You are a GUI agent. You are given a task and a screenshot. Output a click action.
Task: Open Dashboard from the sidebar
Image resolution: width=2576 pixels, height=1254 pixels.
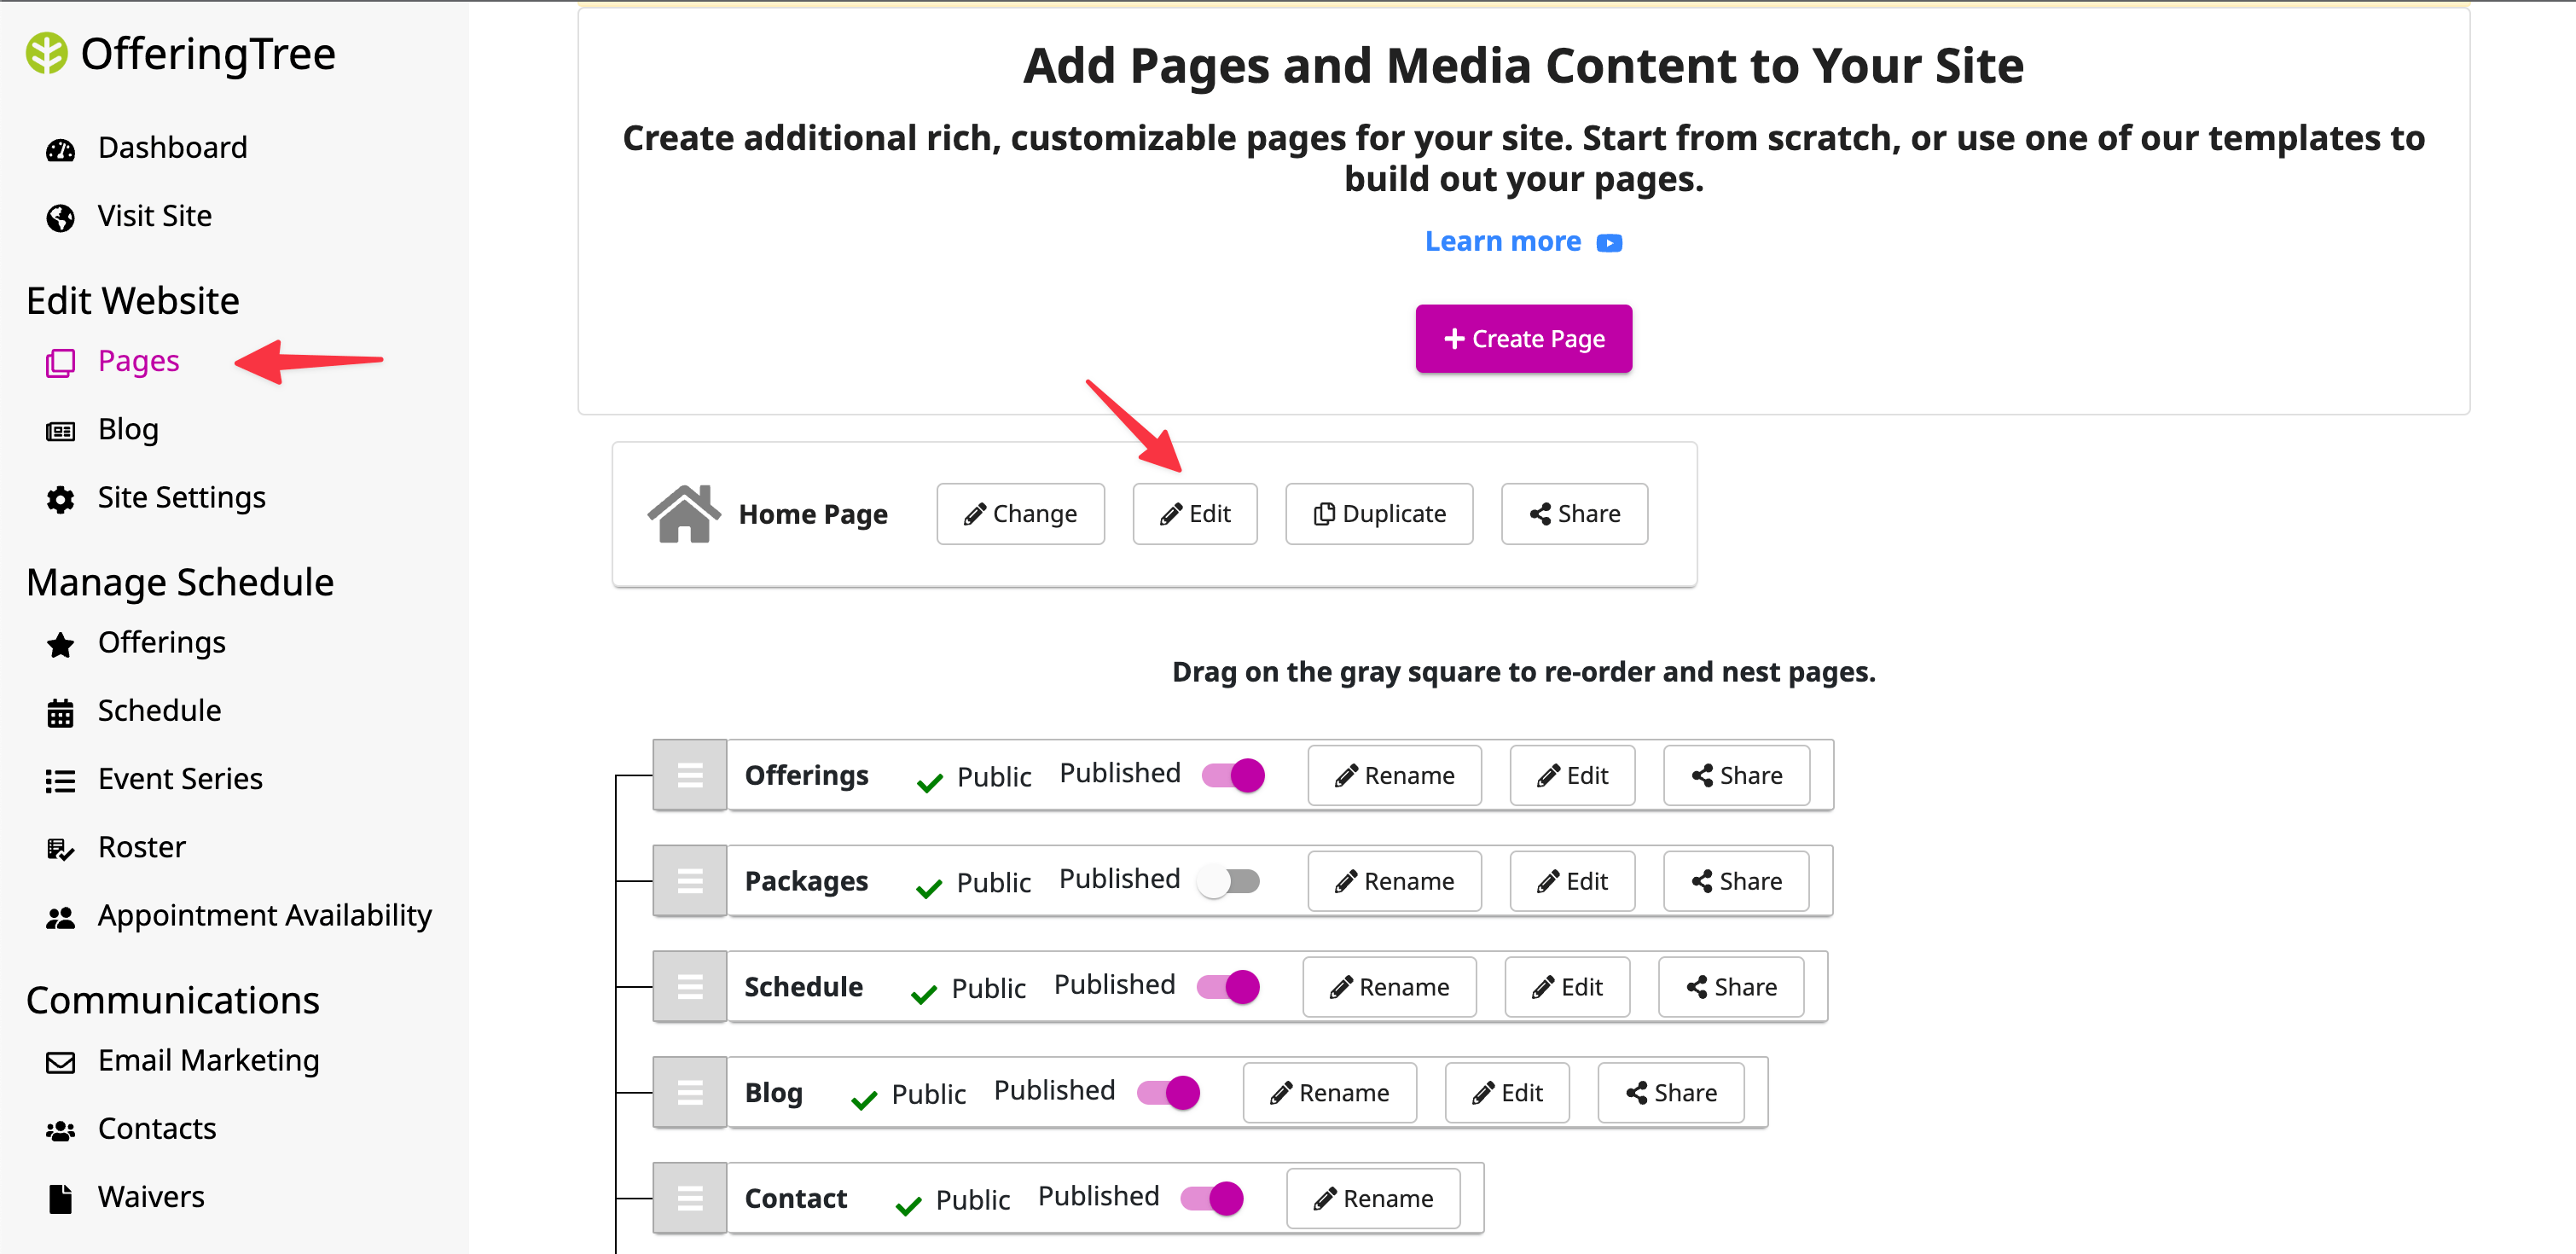(x=172, y=148)
